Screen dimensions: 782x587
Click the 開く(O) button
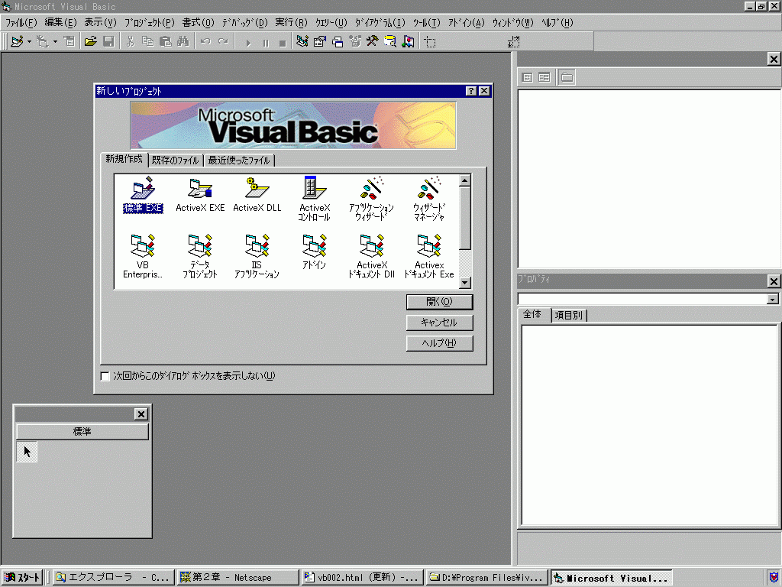439,302
